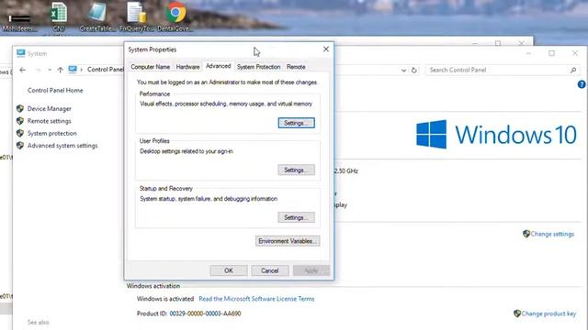
Task: Open Remote settings link
Action: (49, 121)
